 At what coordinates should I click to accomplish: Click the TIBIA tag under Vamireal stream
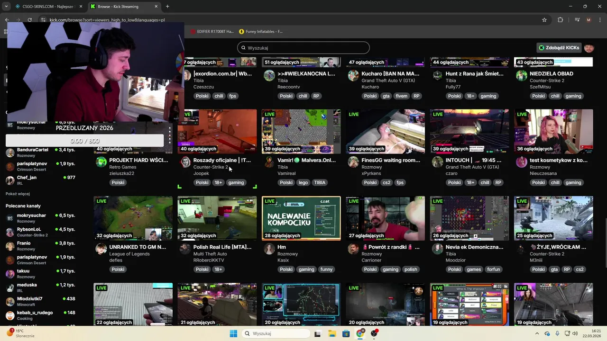pyautogui.click(x=320, y=182)
